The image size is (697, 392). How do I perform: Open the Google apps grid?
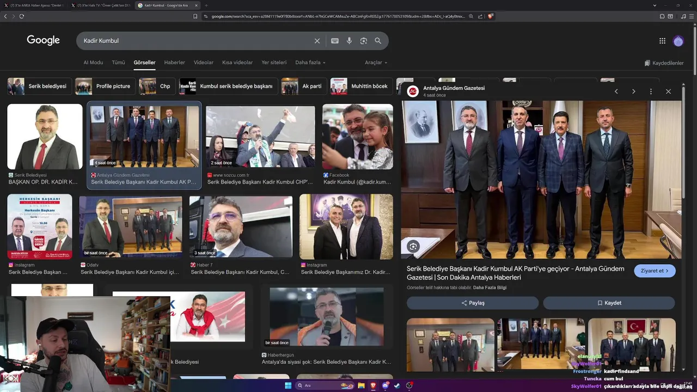tap(662, 41)
